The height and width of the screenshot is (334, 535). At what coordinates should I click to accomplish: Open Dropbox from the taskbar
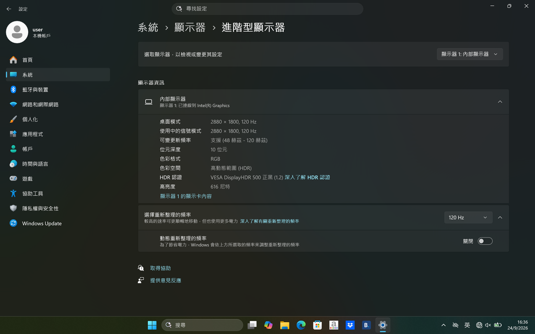[350, 325]
